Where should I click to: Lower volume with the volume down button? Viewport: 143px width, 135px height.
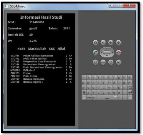pos(103,42)
